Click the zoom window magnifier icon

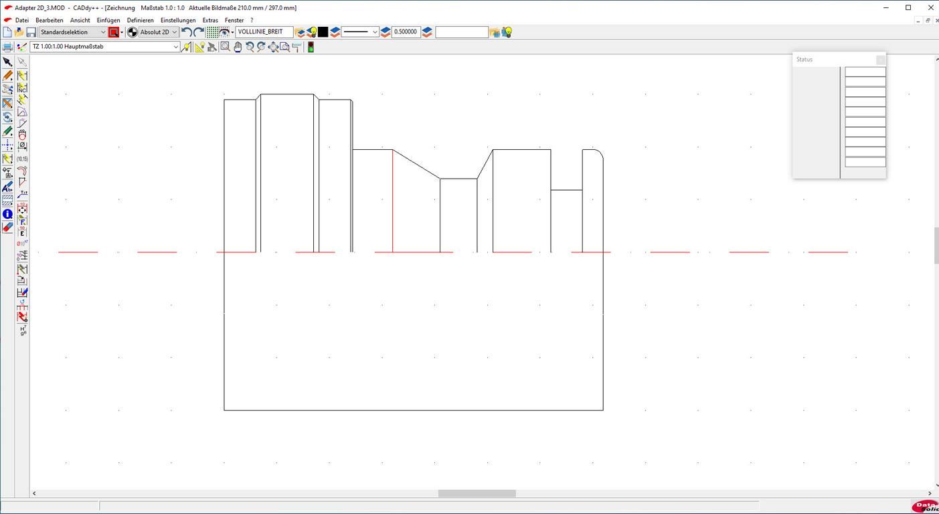[226, 47]
